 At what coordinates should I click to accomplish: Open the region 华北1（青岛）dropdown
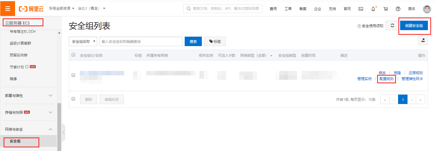click(x=92, y=8)
